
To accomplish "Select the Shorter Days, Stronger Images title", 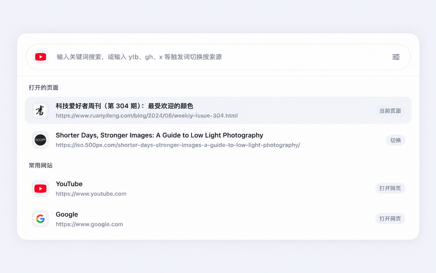I will click(159, 135).
